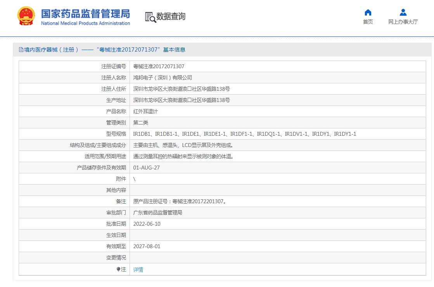
Task: Click the 数据查询 label
Action: pyautogui.click(x=171, y=16)
